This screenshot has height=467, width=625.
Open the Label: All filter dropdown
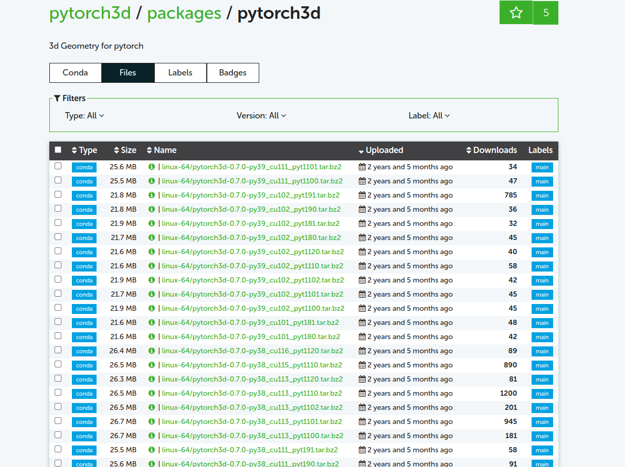(429, 115)
